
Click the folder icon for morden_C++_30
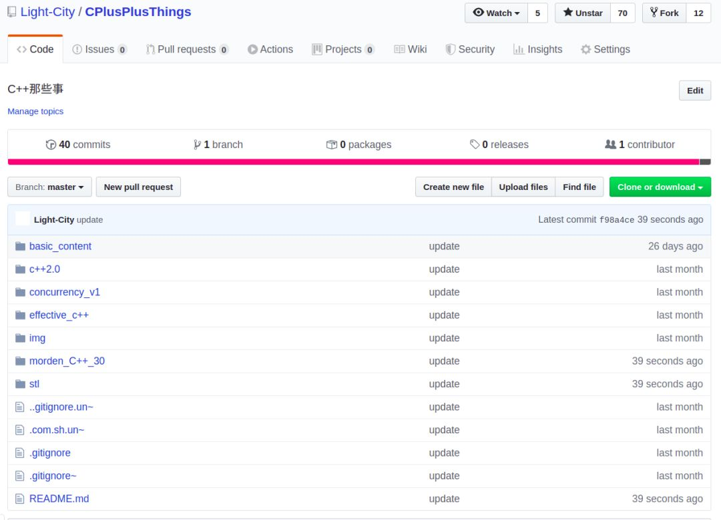pos(20,361)
